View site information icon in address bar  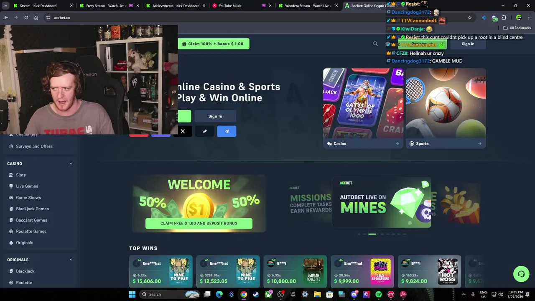pos(48,18)
